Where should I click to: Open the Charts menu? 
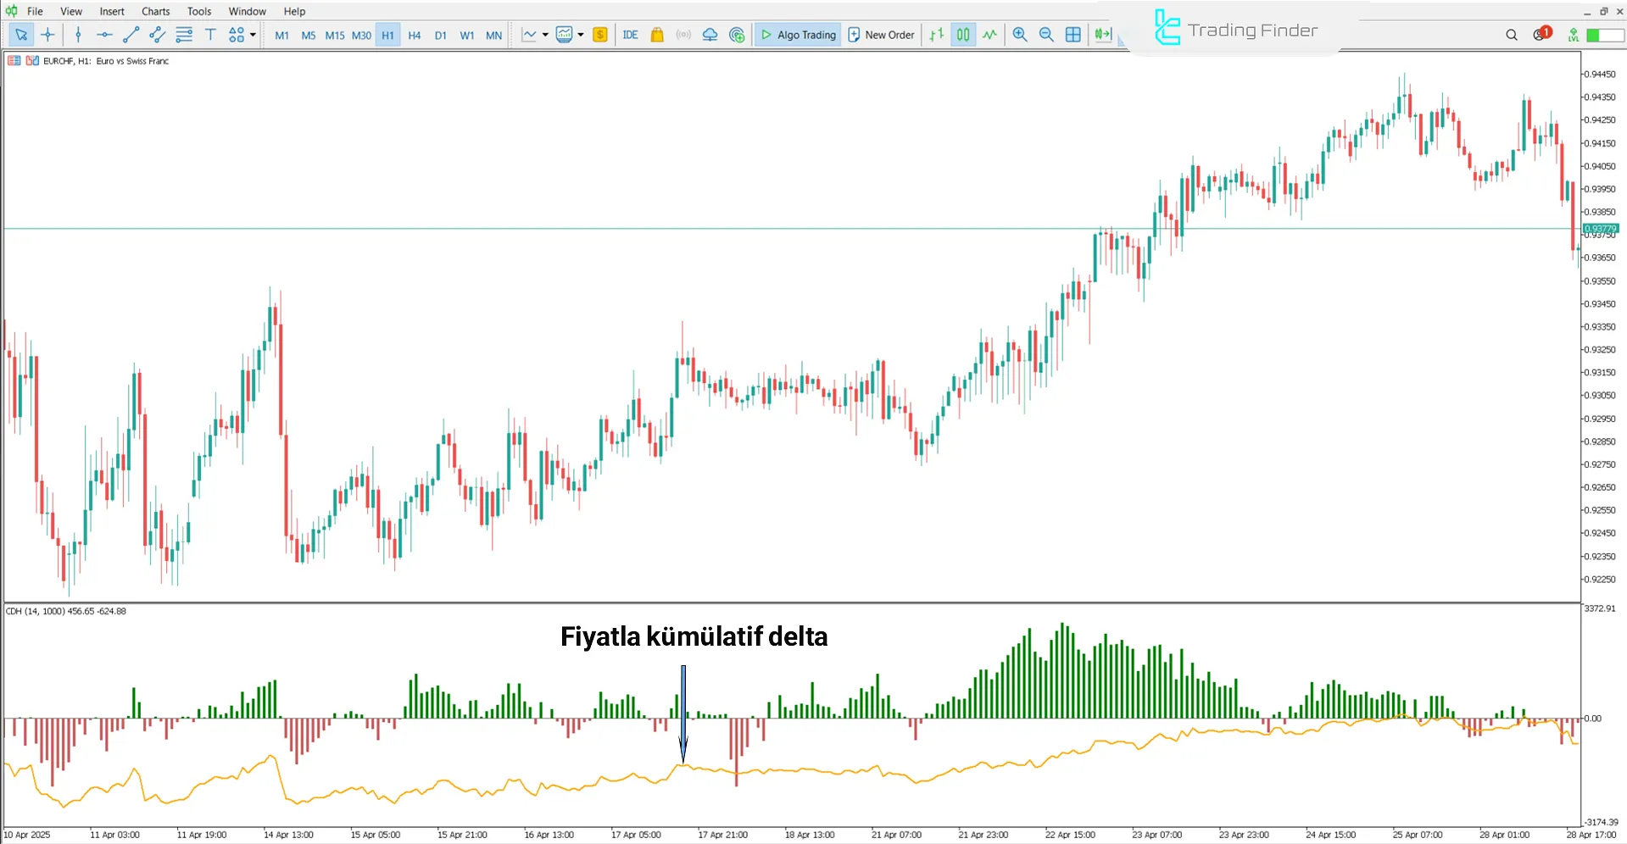pyautogui.click(x=155, y=11)
